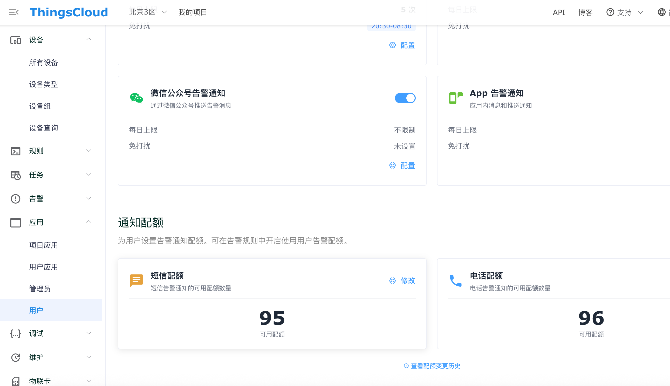Open language selector globe icon
The image size is (670, 386).
[661, 12]
